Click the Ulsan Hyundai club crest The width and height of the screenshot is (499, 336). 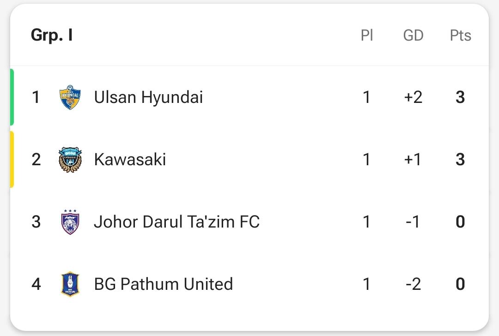tap(70, 97)
